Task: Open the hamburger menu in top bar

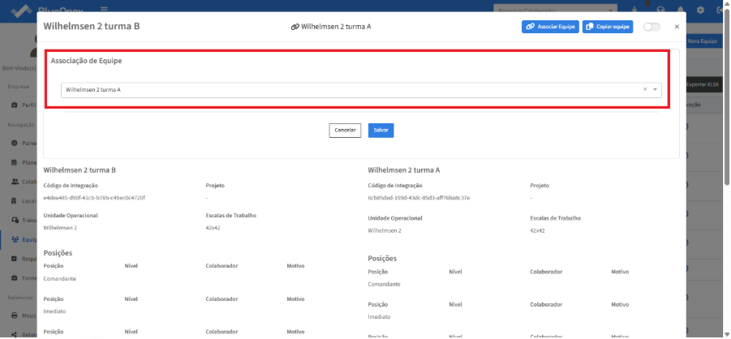Action: pyautogui.click(x=104, y=10)
